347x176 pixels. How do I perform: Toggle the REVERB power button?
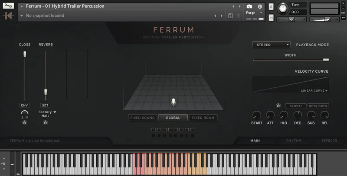(46, 123)
